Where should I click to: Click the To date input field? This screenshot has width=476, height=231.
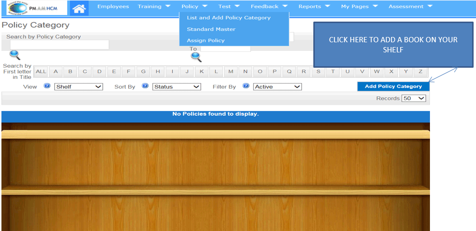(225, 49)
